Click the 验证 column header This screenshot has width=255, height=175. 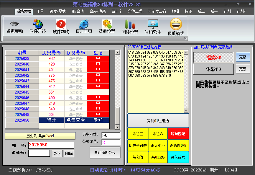tap(98, 53)
